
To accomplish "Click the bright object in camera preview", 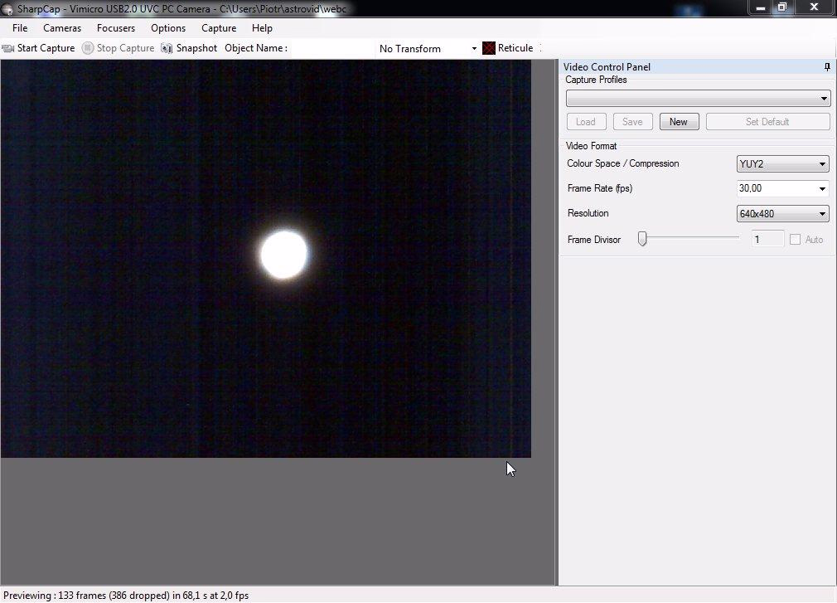I will click(x=284, y=255).
